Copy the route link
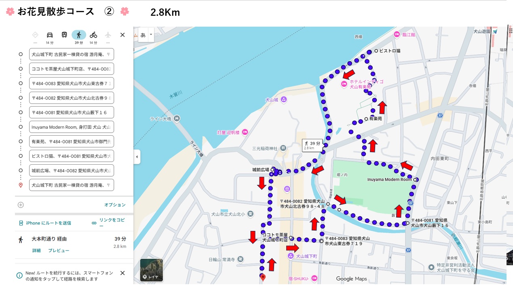Image resolution: width=513 pixels, height=285 pixels. coord(110,222)
